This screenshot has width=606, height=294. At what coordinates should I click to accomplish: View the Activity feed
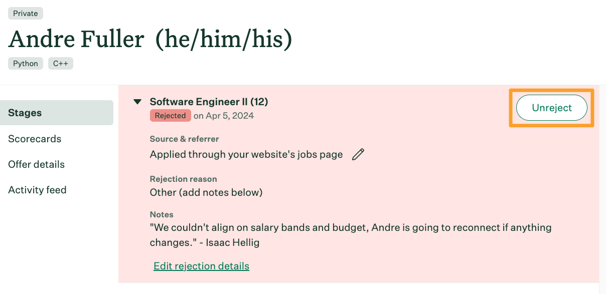(x=37, y=190)
